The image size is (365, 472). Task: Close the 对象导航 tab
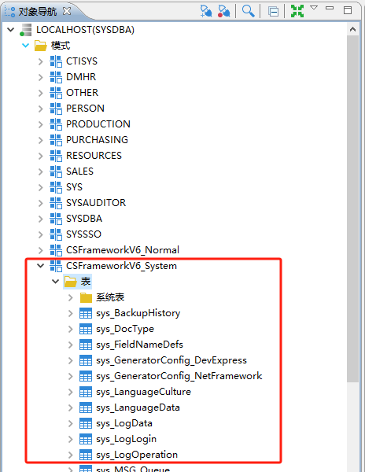coord(67,11)
